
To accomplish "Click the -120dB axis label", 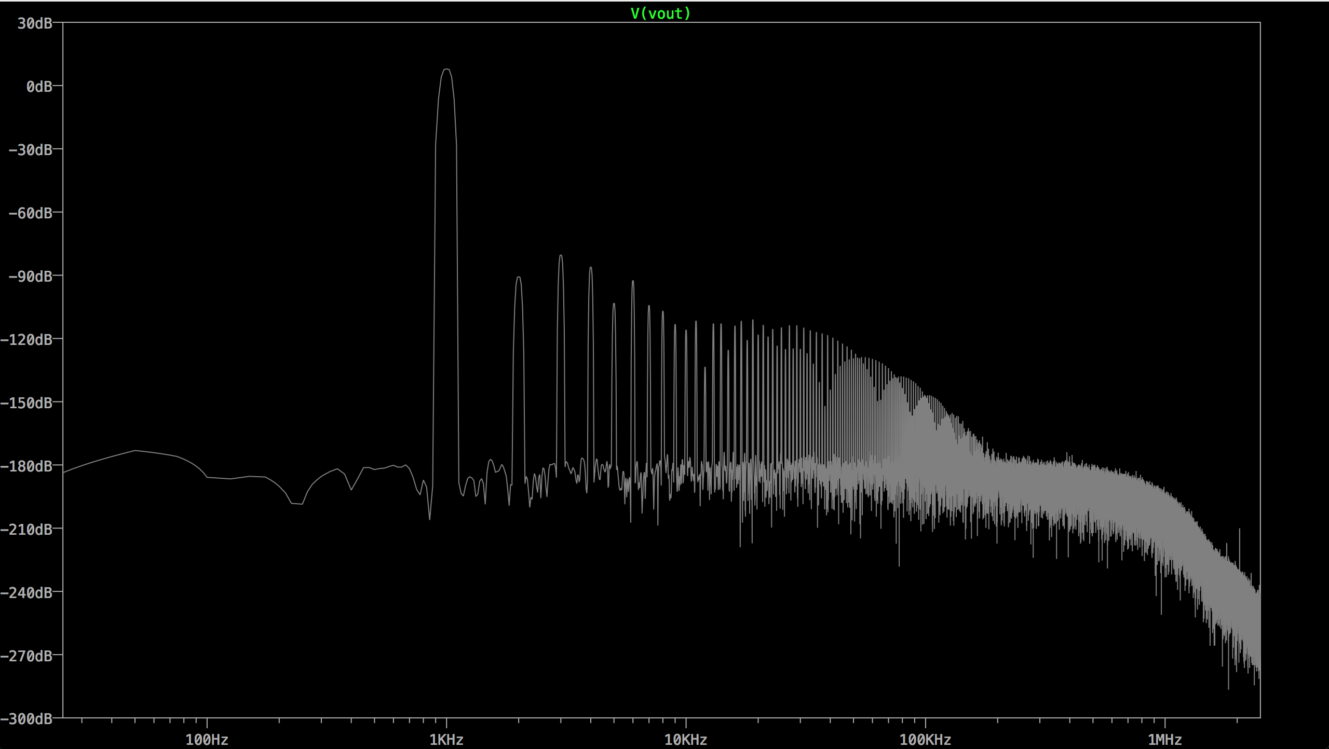I will (26, 340).
